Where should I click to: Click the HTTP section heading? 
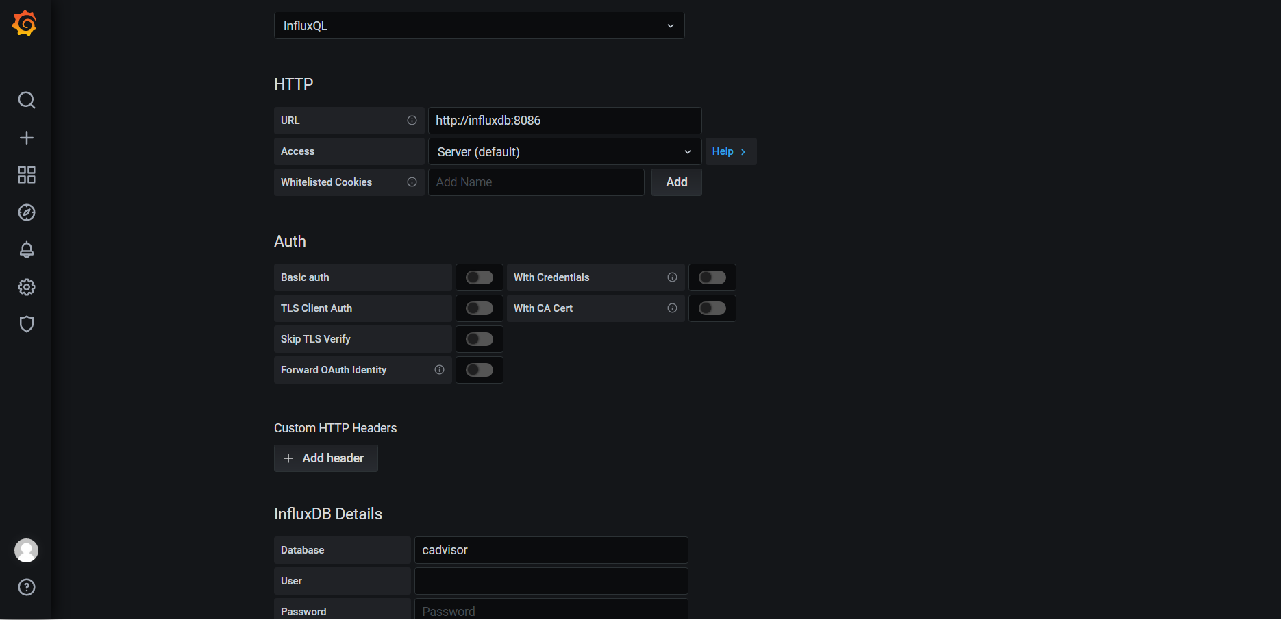[294, 84]
